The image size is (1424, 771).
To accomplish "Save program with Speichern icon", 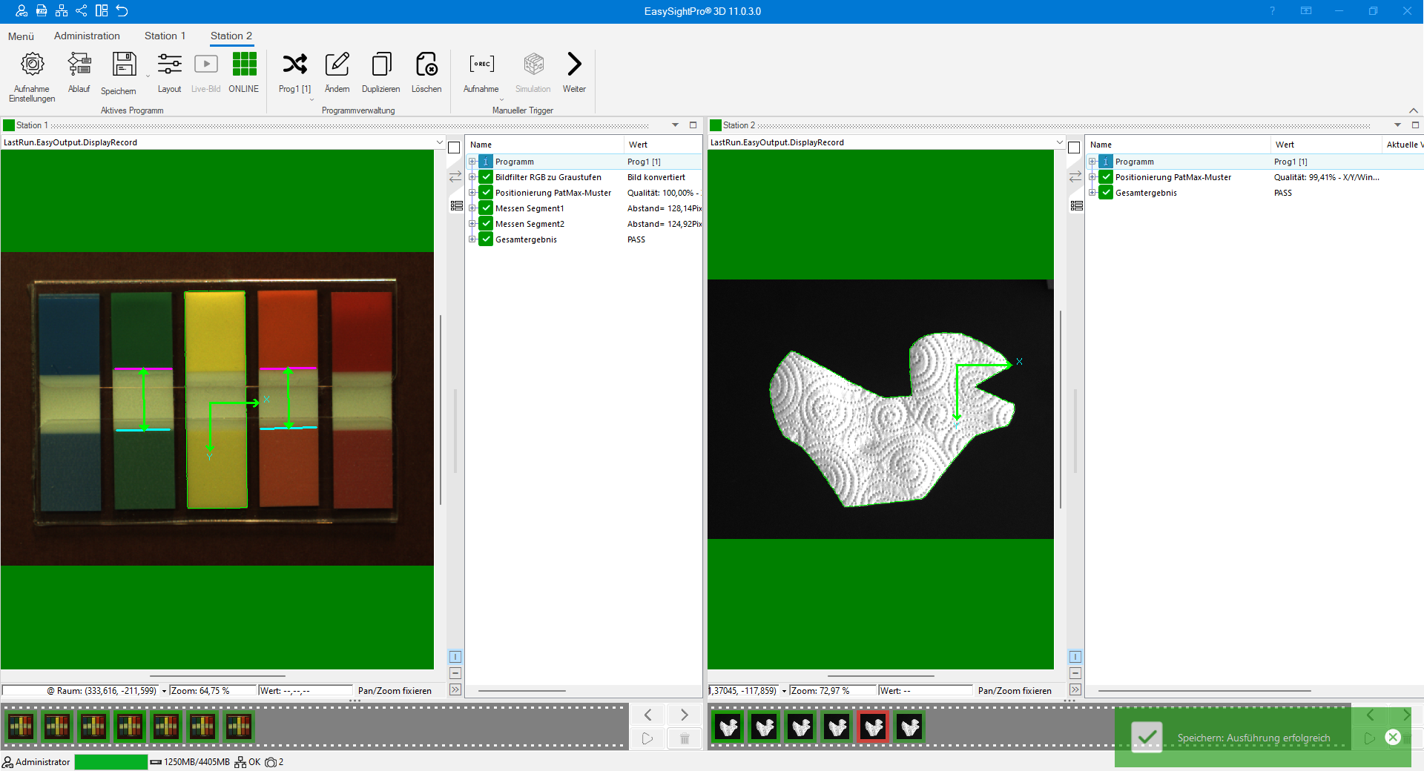I will [124, 65].
